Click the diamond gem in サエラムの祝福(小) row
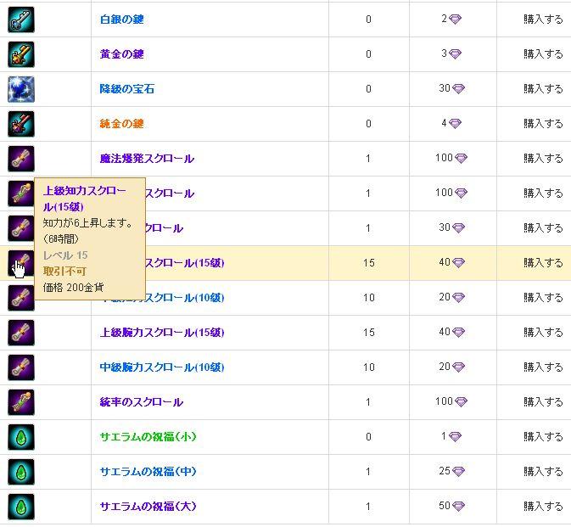This screenshot has height=527, width=571. [455, 437]
